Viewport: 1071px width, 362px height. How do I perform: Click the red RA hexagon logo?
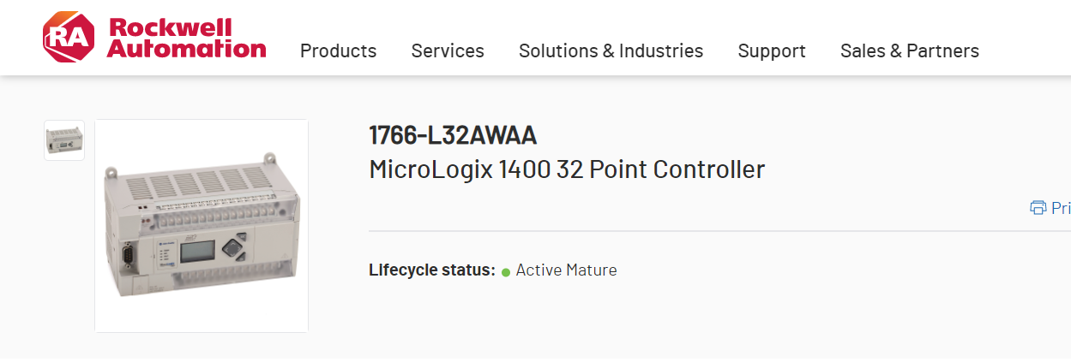pos(70,37)
